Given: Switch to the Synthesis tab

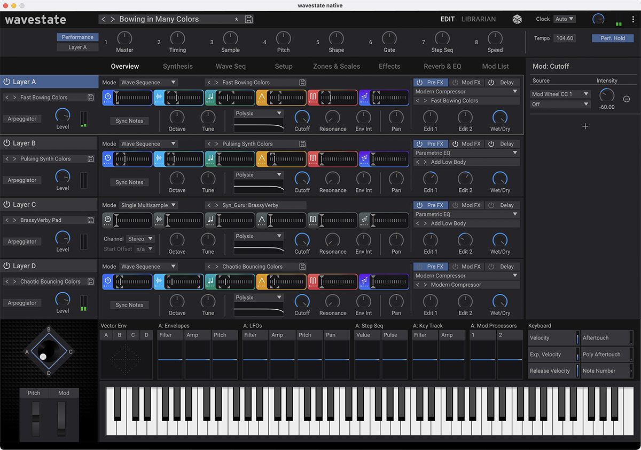Looking at the screenshot, I should (x=178, y=67).
